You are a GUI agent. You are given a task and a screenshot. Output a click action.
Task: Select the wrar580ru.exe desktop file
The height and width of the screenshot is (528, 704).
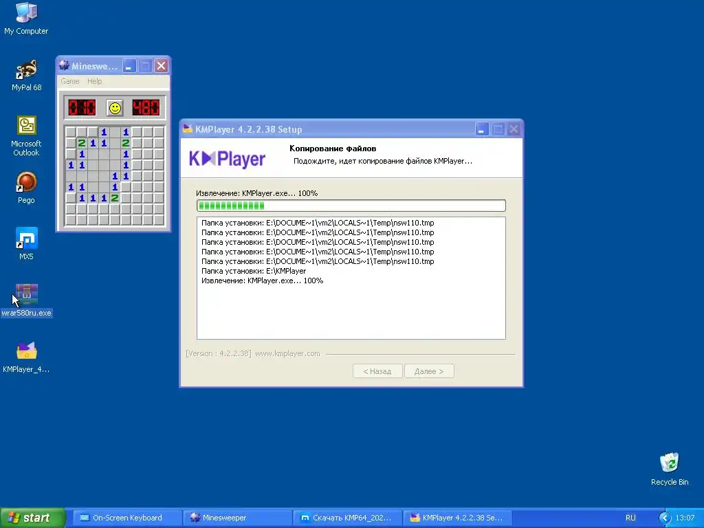(26, 300)
